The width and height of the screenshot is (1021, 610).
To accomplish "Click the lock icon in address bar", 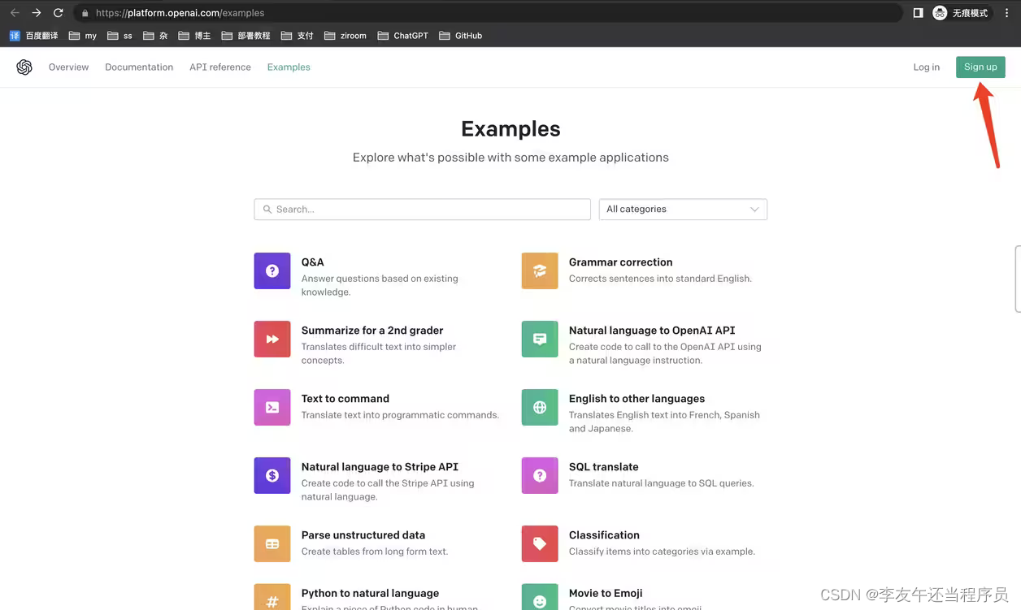I will (85, 13).
